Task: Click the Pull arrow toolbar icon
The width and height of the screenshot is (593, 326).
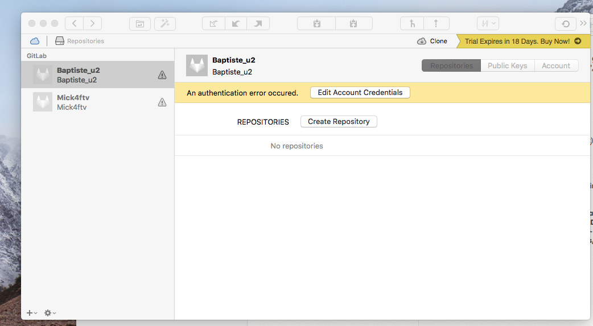Action: coord(236,24)
